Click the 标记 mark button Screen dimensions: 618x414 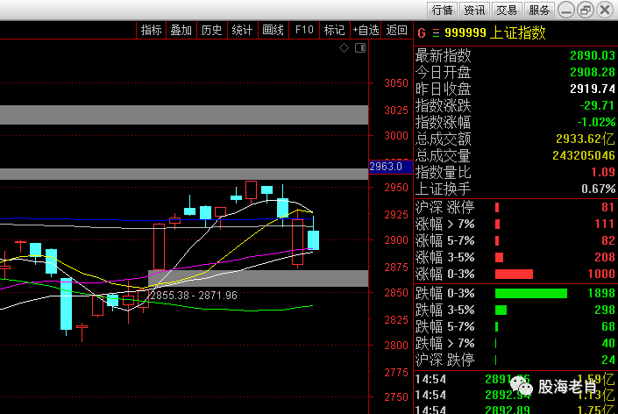(x=334, y=30)
